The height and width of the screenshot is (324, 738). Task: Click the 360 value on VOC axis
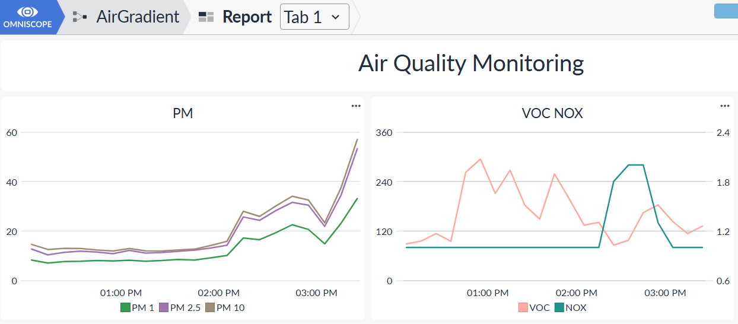point(384,132)
